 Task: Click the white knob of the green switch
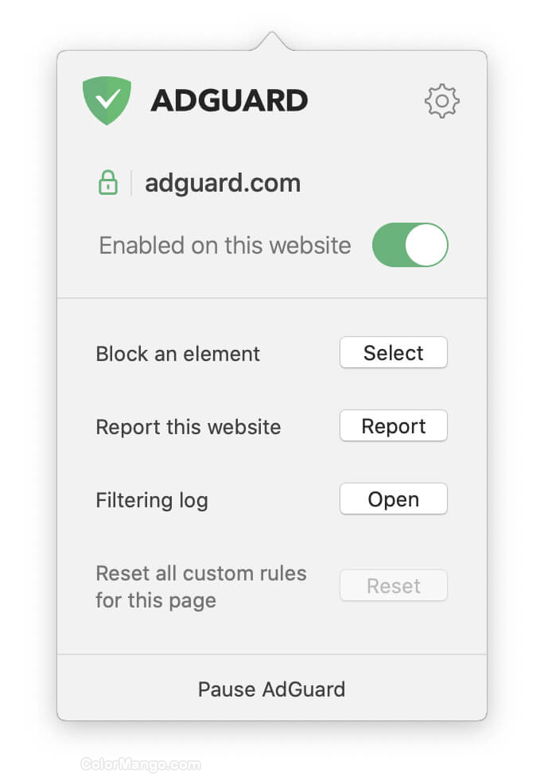click(425, 245)
